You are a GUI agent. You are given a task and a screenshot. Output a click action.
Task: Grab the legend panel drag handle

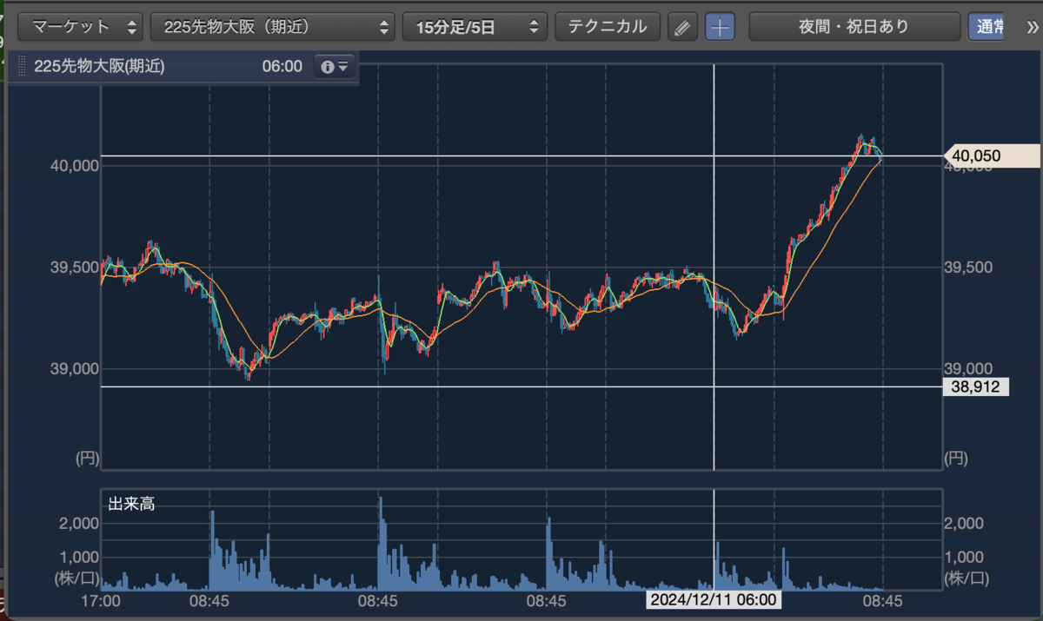pyautogui.click(x=22, y=67)
